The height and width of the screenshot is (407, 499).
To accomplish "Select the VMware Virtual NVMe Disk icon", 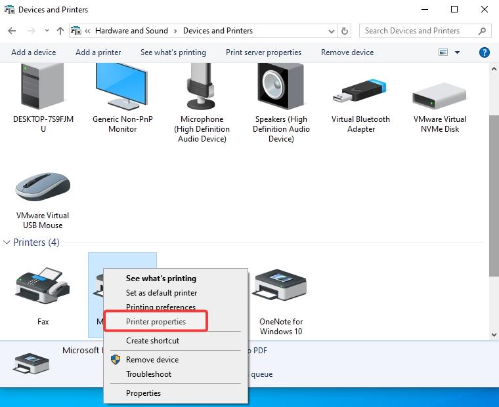I will [439, 96].
